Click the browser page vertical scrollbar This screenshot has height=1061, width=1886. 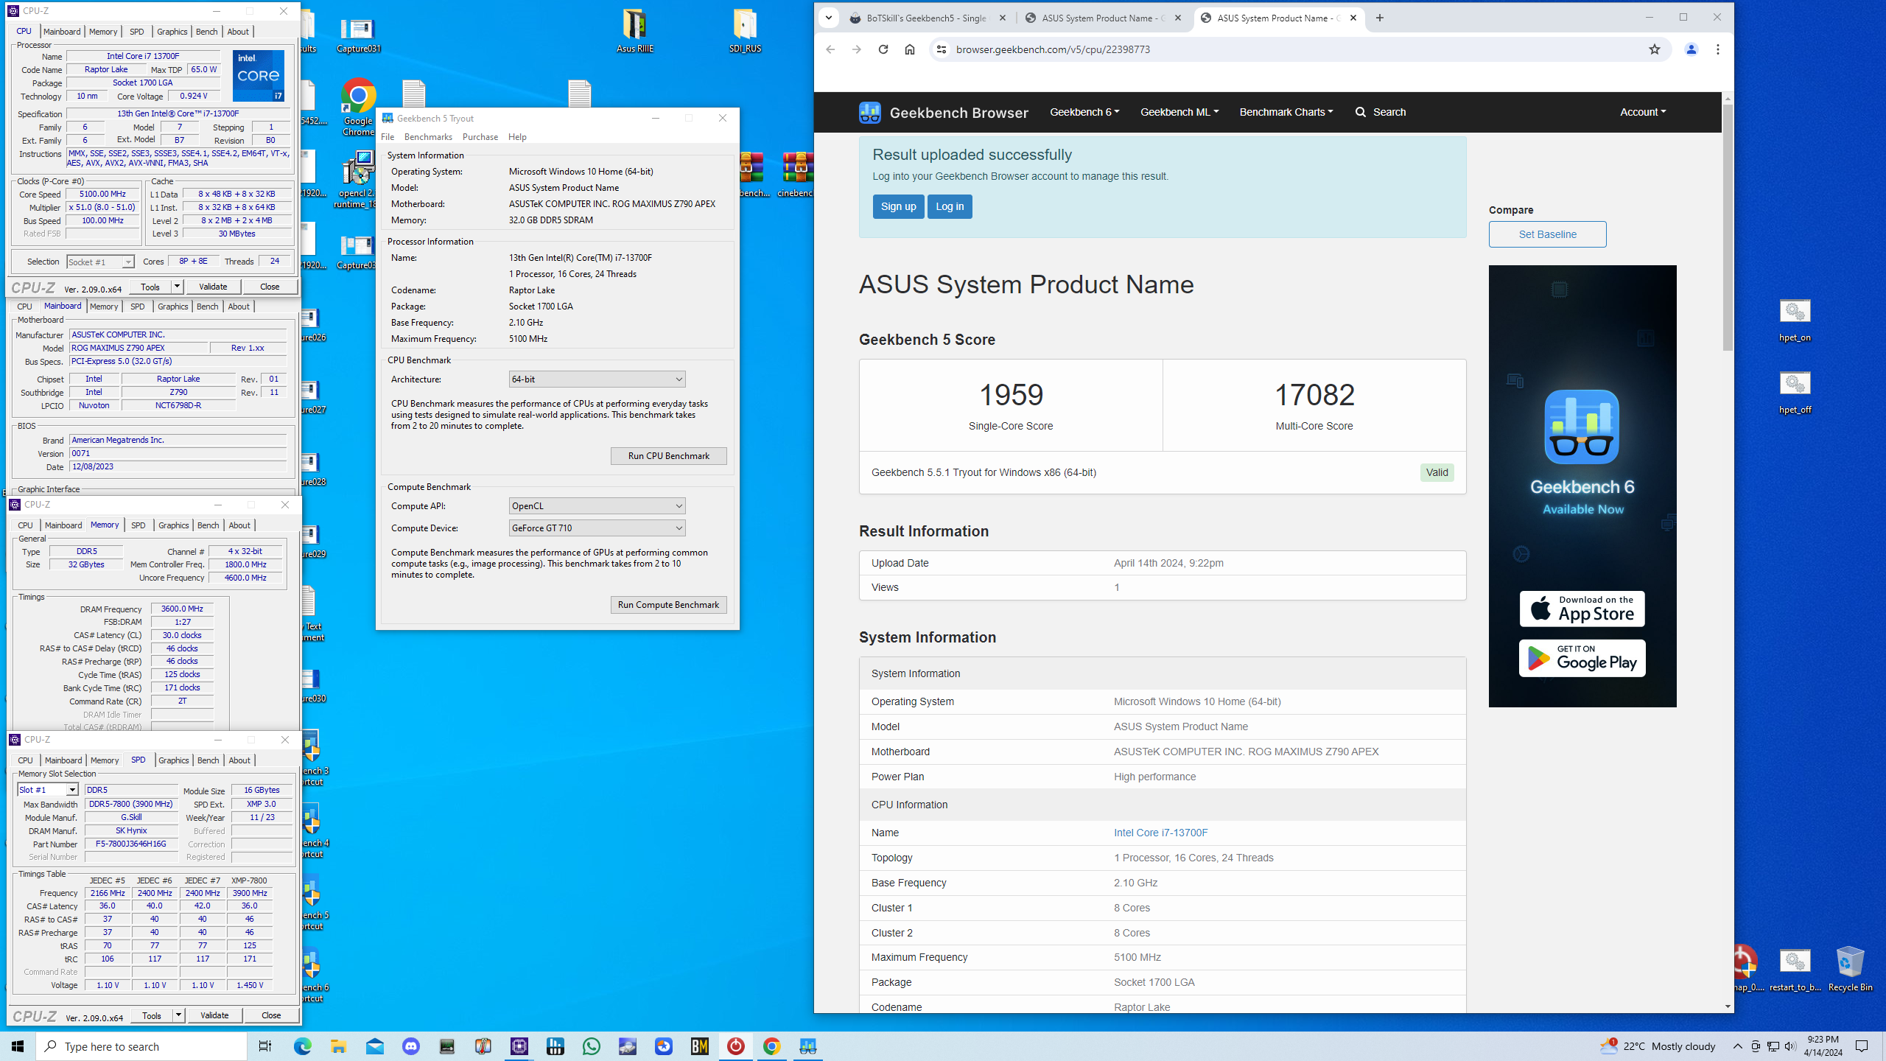1728,228
